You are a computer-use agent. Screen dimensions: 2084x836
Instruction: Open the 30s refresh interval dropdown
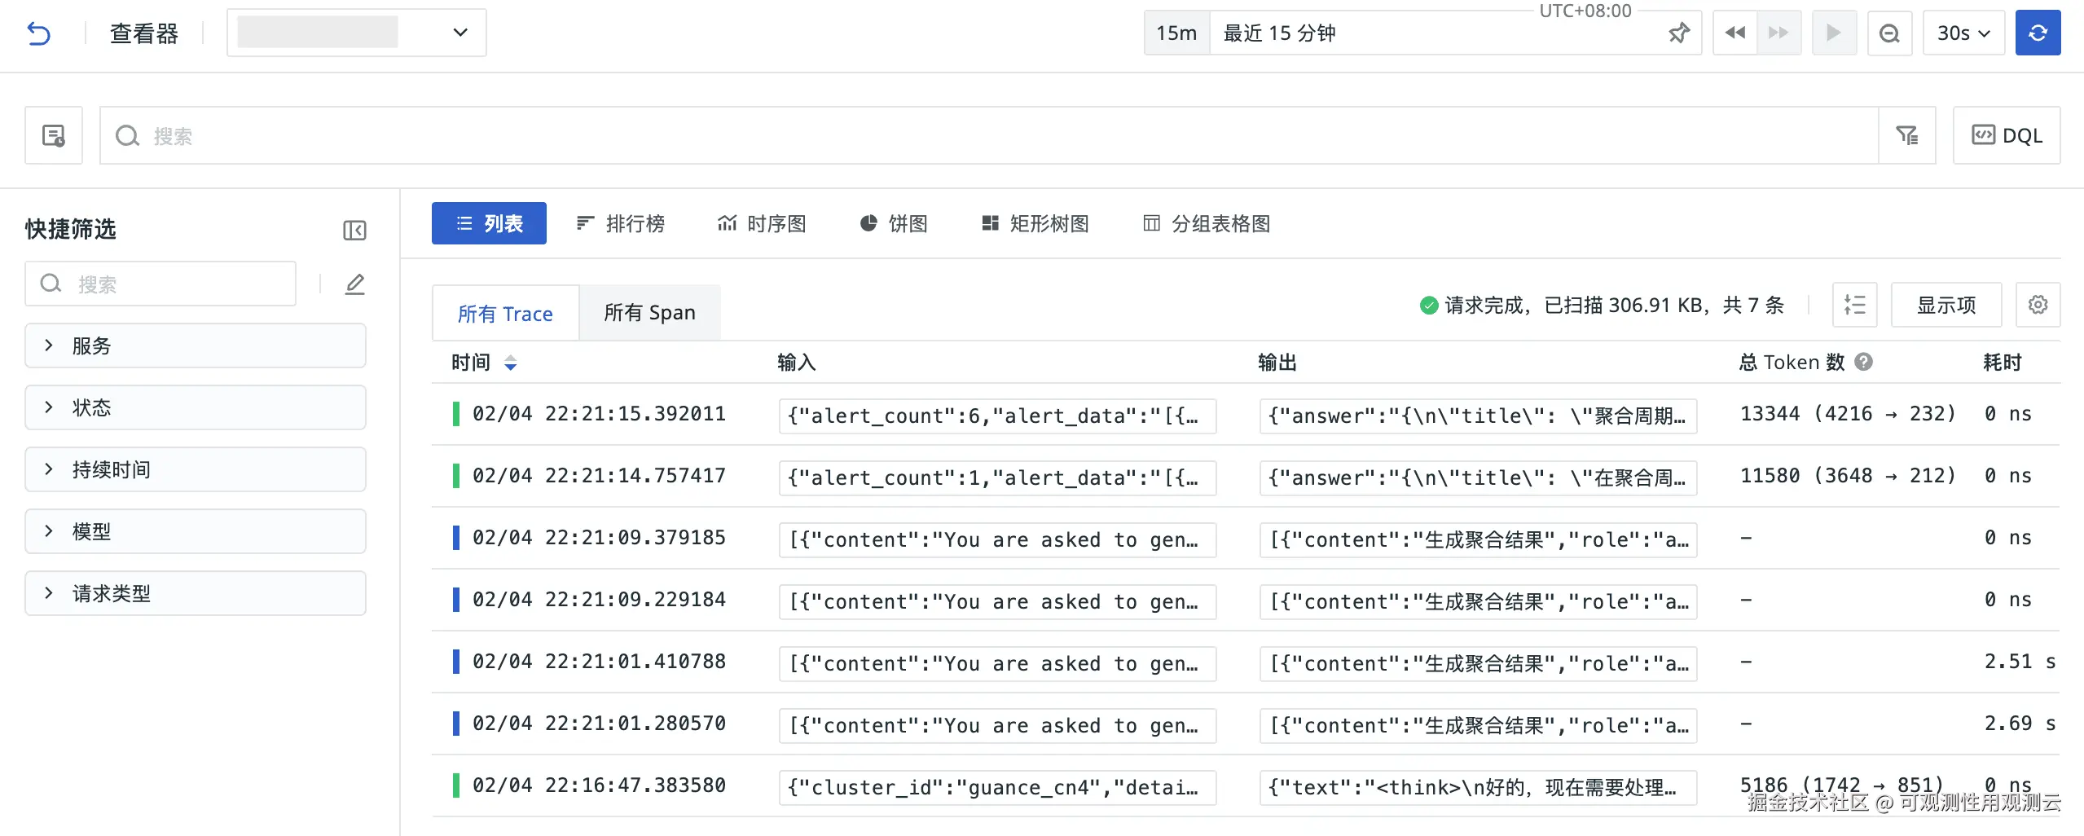click(1963, 33)
